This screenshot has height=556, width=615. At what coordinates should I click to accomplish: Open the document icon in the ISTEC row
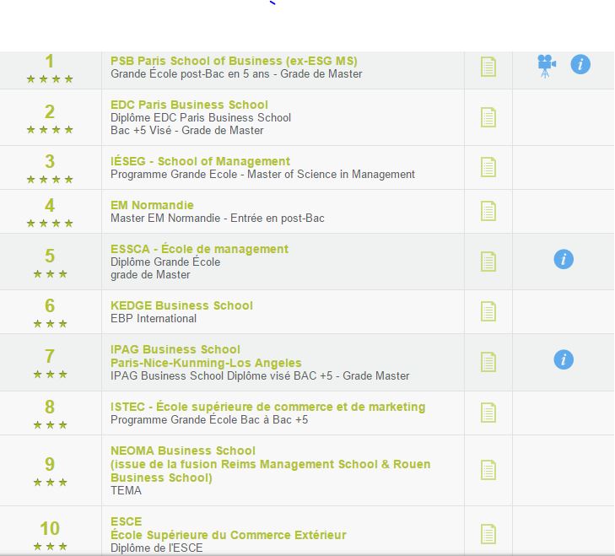(488, 413)
